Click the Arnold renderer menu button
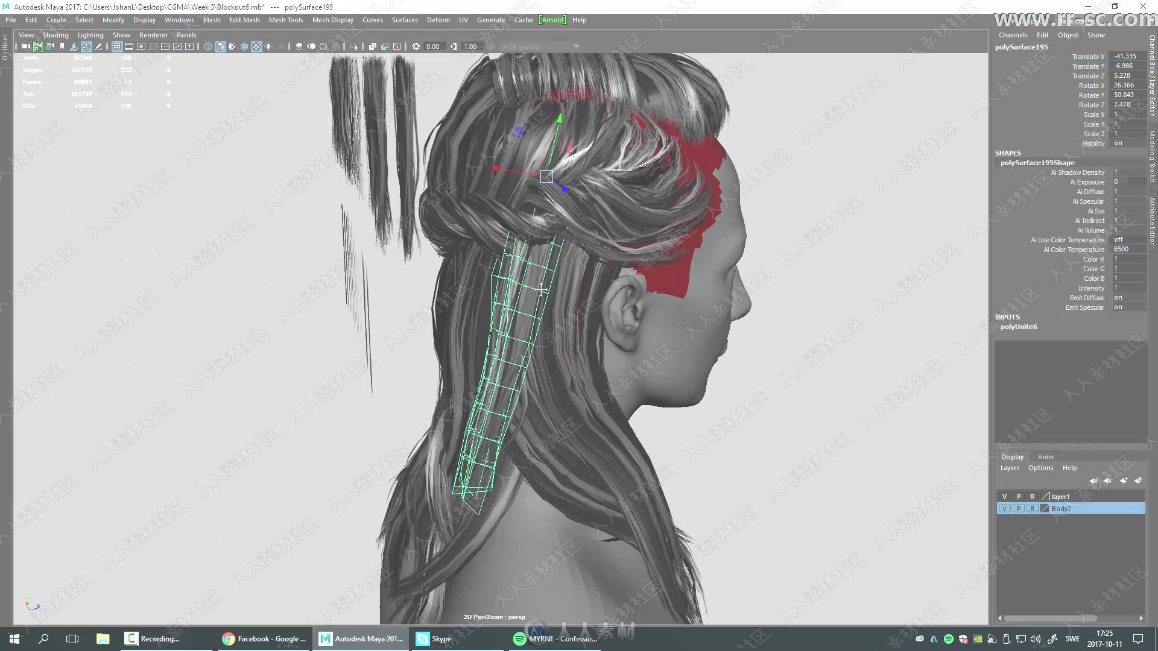Viewport: 1158px width, 651px height. click(x=551, y=20)
